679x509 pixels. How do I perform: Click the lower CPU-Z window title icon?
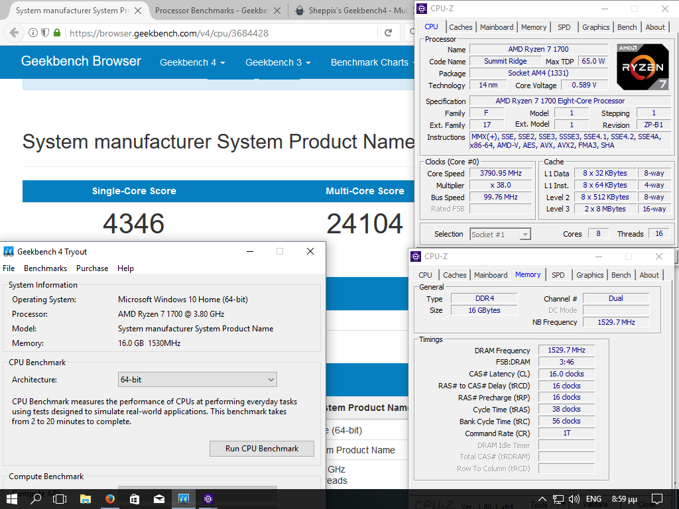pos(416,256)
